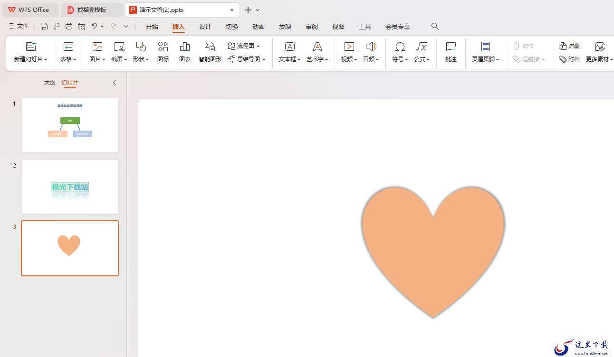
Task: Insert an attachment with 附件
Action: coord(569,59)
